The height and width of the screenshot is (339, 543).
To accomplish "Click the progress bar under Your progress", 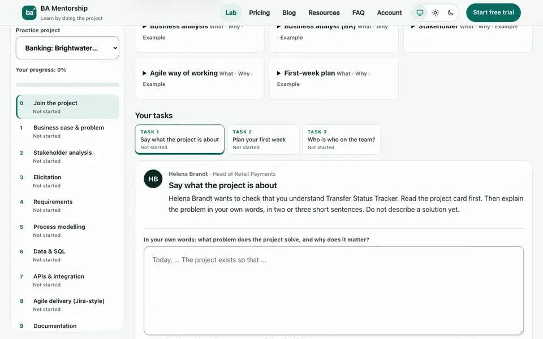I will click(67, 84).
